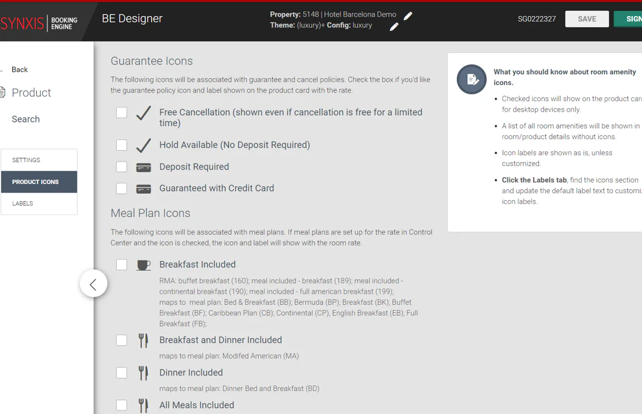Click the All Meals Included fork-knife icon
This screenshot has width=642, height=414.
143,406
